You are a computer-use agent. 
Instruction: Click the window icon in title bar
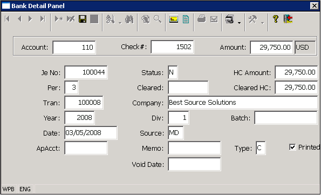click(x=6, y=6)
